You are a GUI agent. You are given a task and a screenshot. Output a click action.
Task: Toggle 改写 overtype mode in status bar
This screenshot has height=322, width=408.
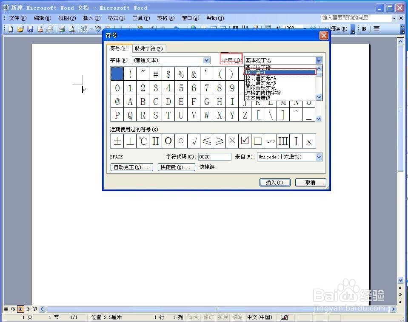click(237, 317)
